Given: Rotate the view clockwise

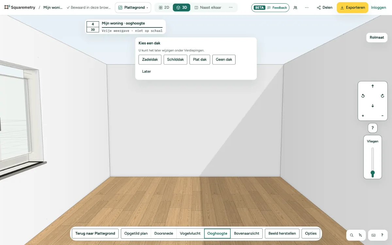Looking at the screenshot, I should click(x=383, y=96).
